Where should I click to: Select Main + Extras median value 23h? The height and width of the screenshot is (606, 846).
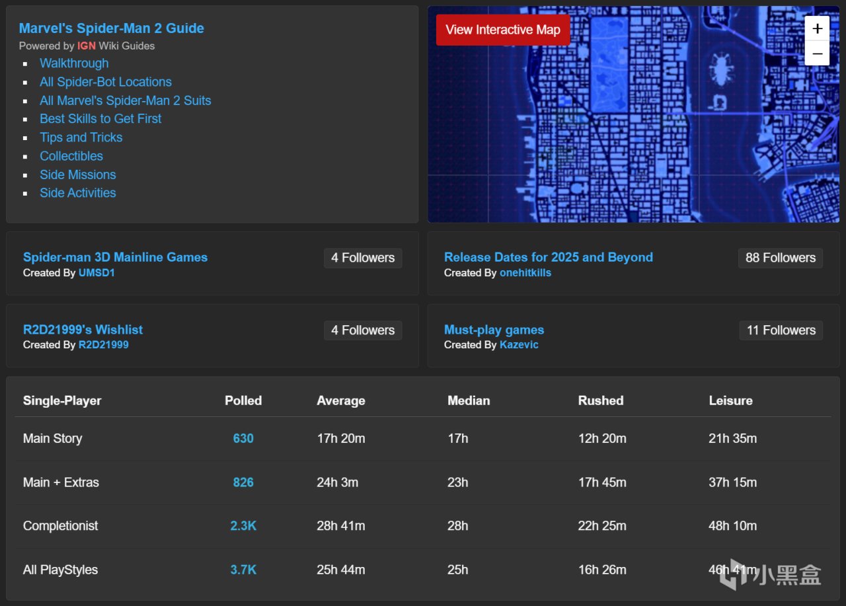(457, 482)
